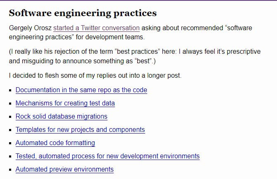Click the bullet next to "Mechanisms for creating test data"
The width and height of the screenshot is (277, 179).
[10, 103]
